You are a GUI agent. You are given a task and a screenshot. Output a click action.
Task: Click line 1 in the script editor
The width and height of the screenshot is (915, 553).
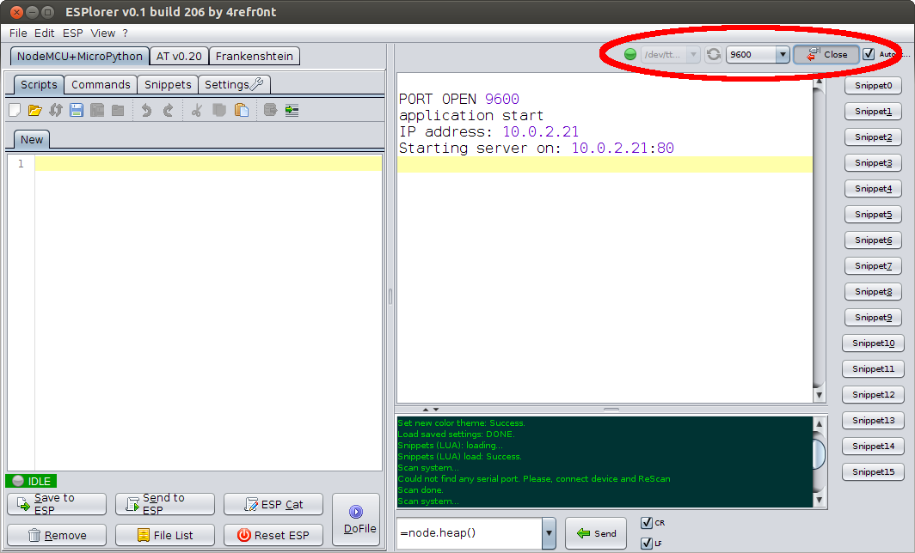point(208,164)
